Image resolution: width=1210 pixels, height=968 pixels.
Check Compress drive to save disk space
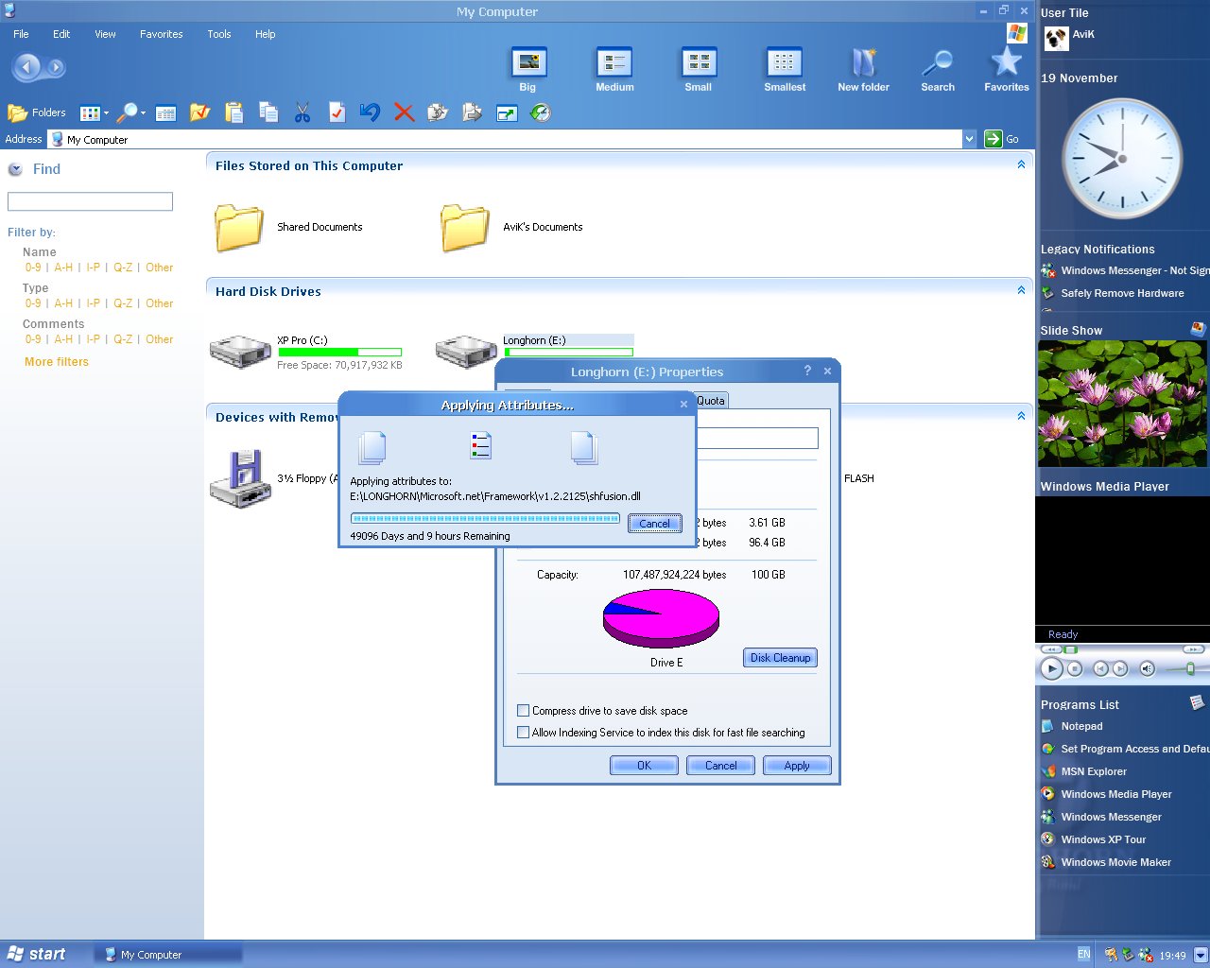pyautogui.click(x=523, y=710)
